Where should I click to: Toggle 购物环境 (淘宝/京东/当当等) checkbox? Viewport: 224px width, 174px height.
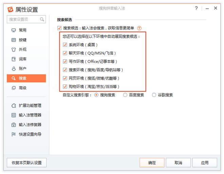click(x=65, y=86)
